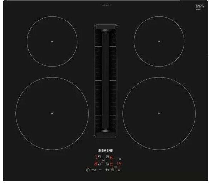Tap the main power on/off symbol
The width and height of the screenshot is (209, 183).
88,170
